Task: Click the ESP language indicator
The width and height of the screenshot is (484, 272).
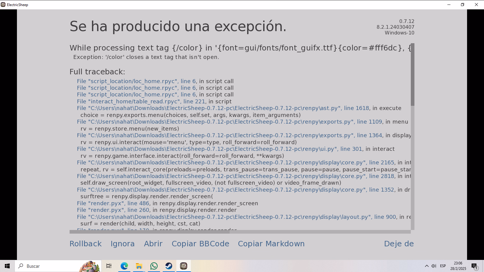Action: click(x=443, y=266)
